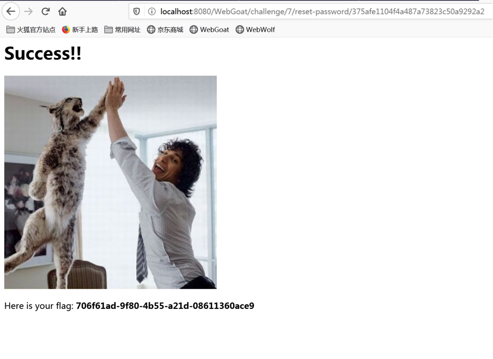Open the home page icon

tap(62, 12)
